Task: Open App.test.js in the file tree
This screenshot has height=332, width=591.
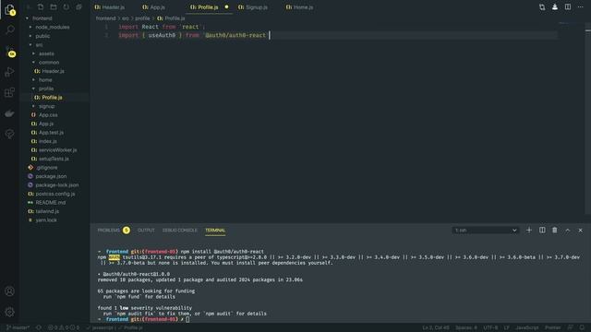Action: 52,133
